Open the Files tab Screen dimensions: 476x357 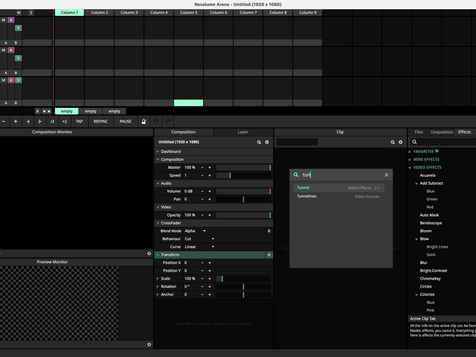[x=419, y=132]
